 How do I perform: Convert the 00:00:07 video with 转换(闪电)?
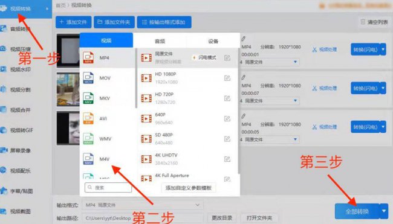tap(365, 88)
